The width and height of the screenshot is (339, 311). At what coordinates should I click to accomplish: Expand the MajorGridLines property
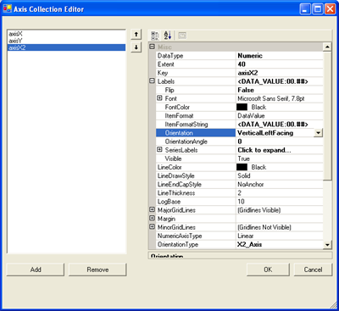click(x=152, y=209)
